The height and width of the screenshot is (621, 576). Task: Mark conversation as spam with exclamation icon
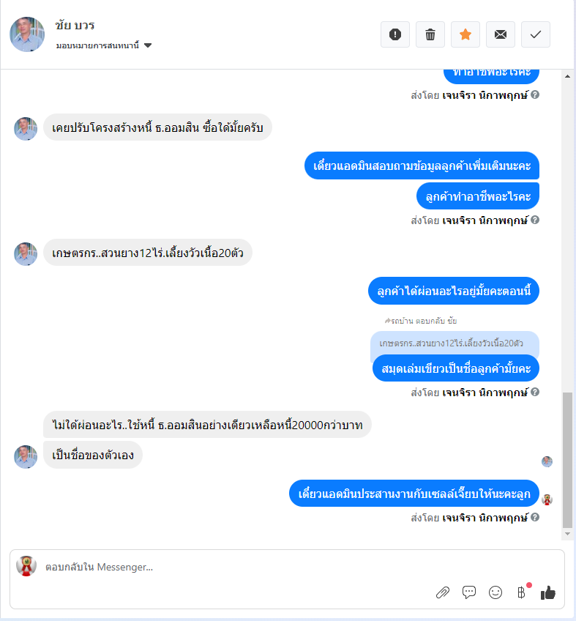395,34
